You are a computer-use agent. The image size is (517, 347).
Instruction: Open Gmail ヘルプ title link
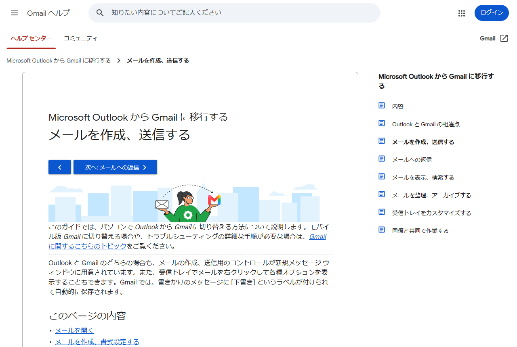tap(48, 13)
